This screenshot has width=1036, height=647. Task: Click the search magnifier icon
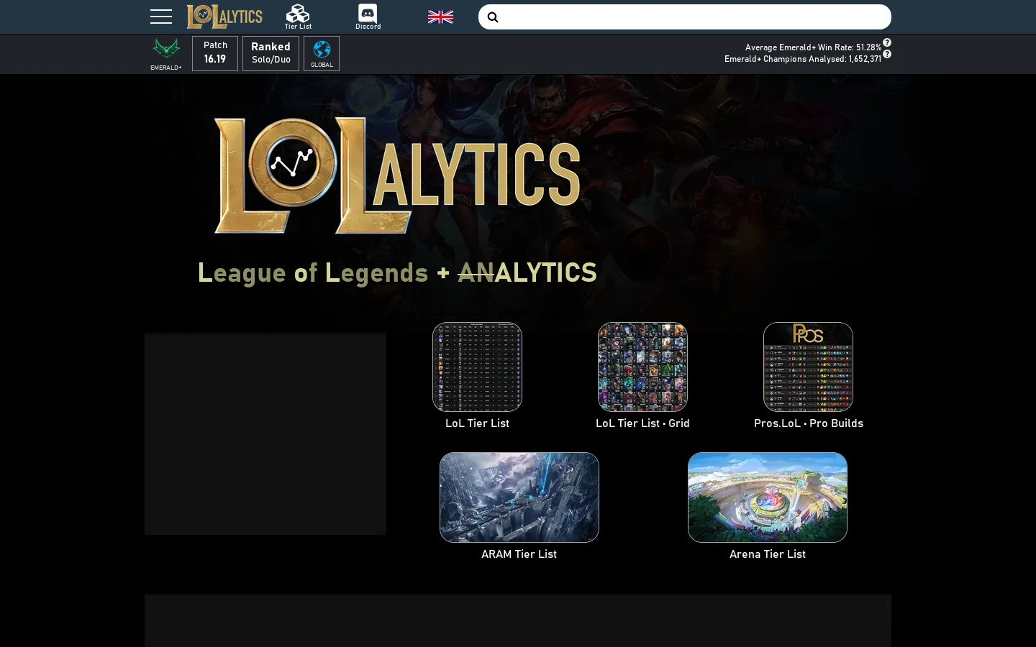493,17
